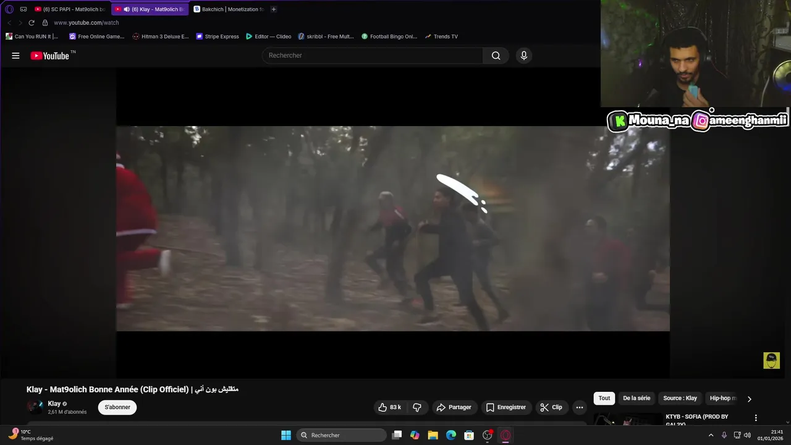Save video with Enregistrer button
Screen dimensions: 791x445
(505, 407)
